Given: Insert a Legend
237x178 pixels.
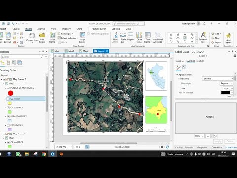Looking at the screenshot, I should (131, 37).
